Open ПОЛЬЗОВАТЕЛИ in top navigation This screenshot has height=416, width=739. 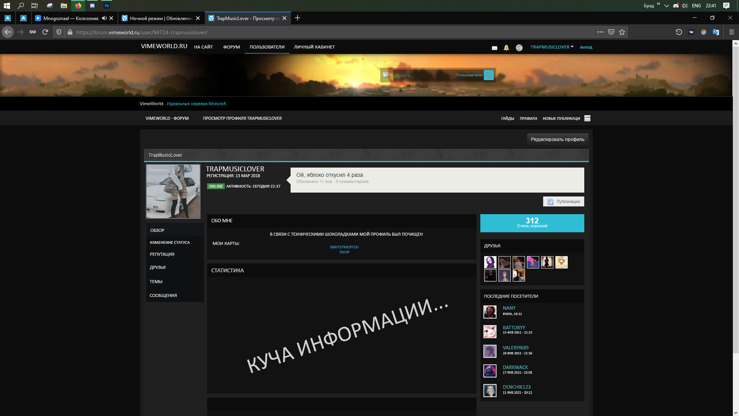click(x=267, y=47)
